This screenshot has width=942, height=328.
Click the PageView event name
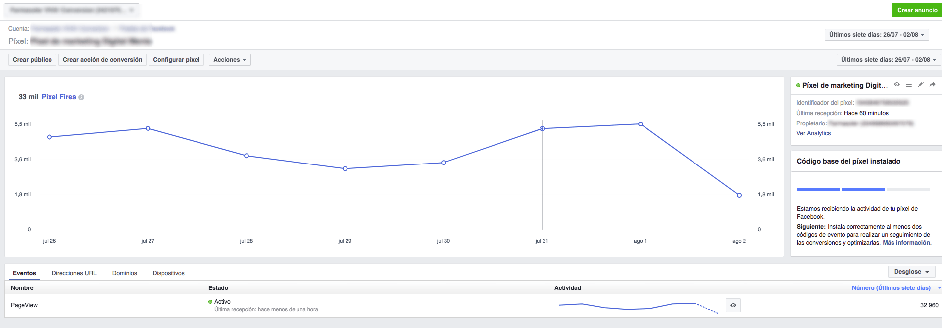coord(24,305)
